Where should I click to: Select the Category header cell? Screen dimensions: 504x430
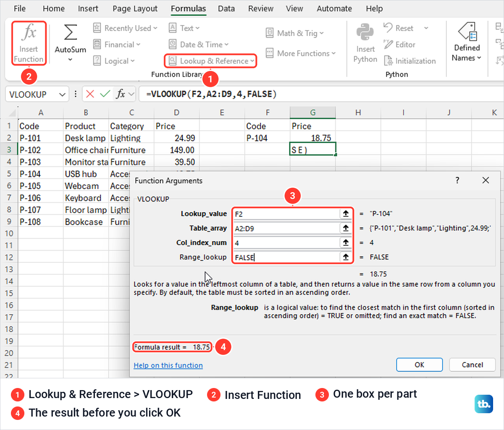tap(131, 126)
